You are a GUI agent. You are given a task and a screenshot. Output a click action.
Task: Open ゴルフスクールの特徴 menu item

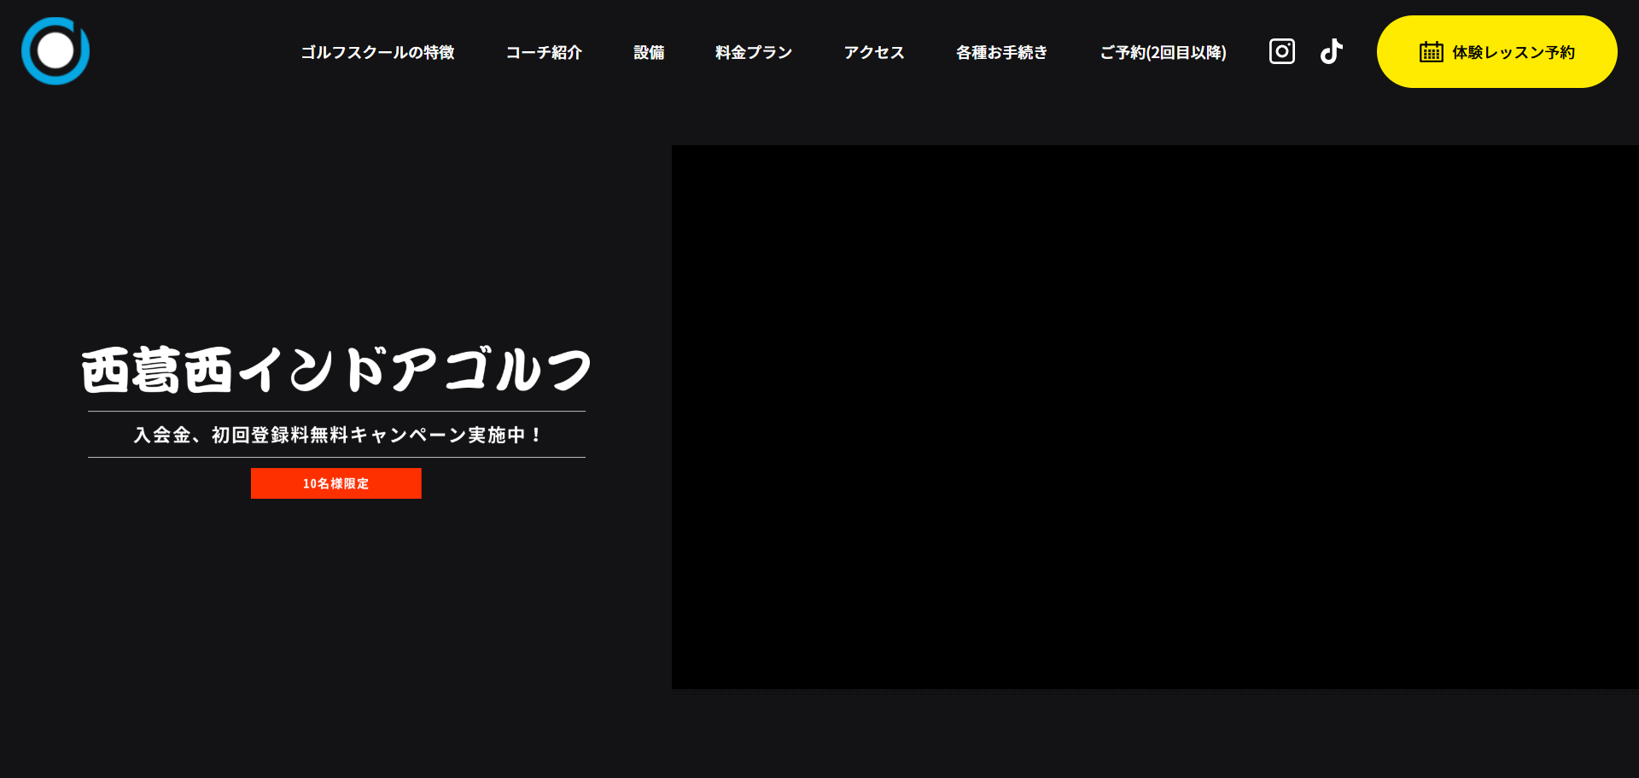click(x=377, y=53)
